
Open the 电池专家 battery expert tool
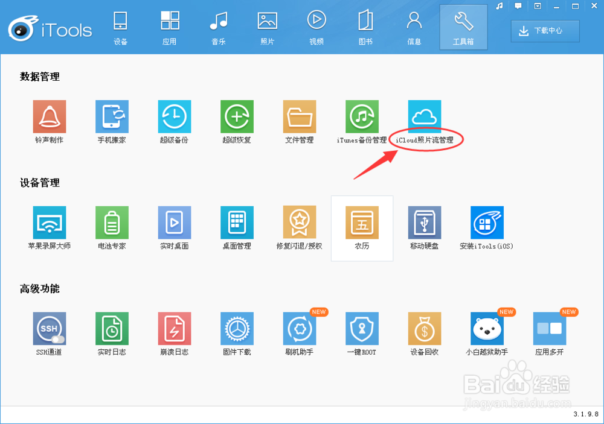(x=112, y=223)
